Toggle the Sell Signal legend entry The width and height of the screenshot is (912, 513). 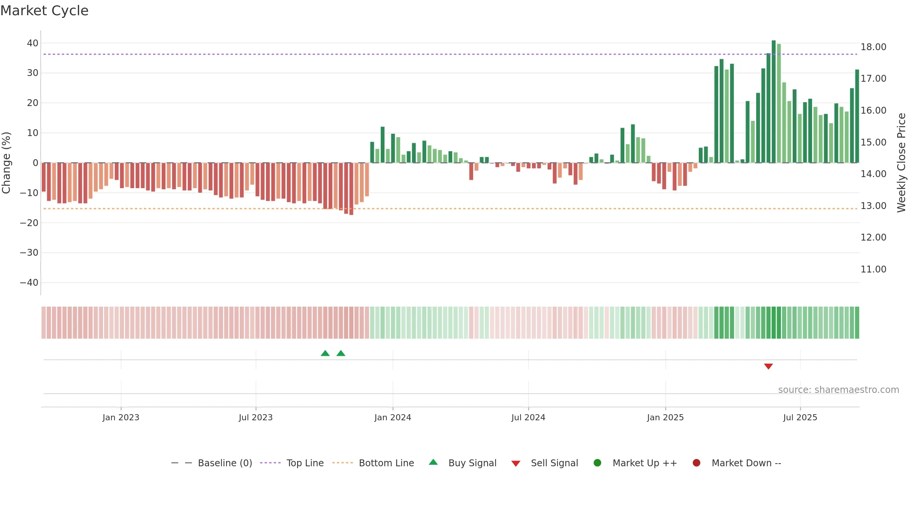[545, 463]
